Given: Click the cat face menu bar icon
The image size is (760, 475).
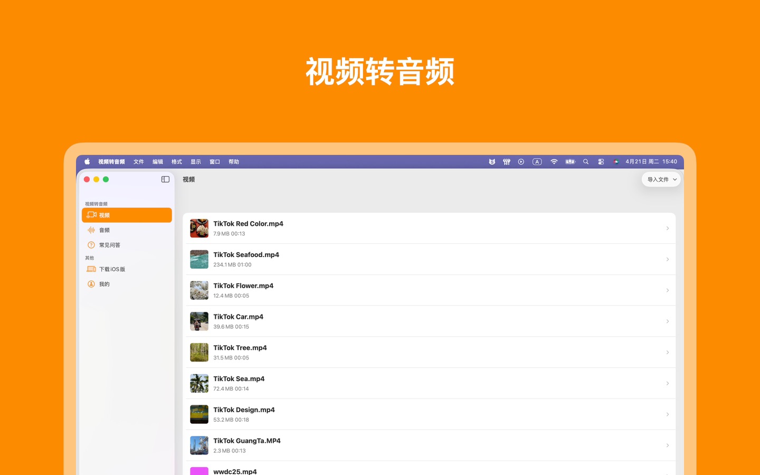Looking at the screenshot, I should [x=492, y=162].
